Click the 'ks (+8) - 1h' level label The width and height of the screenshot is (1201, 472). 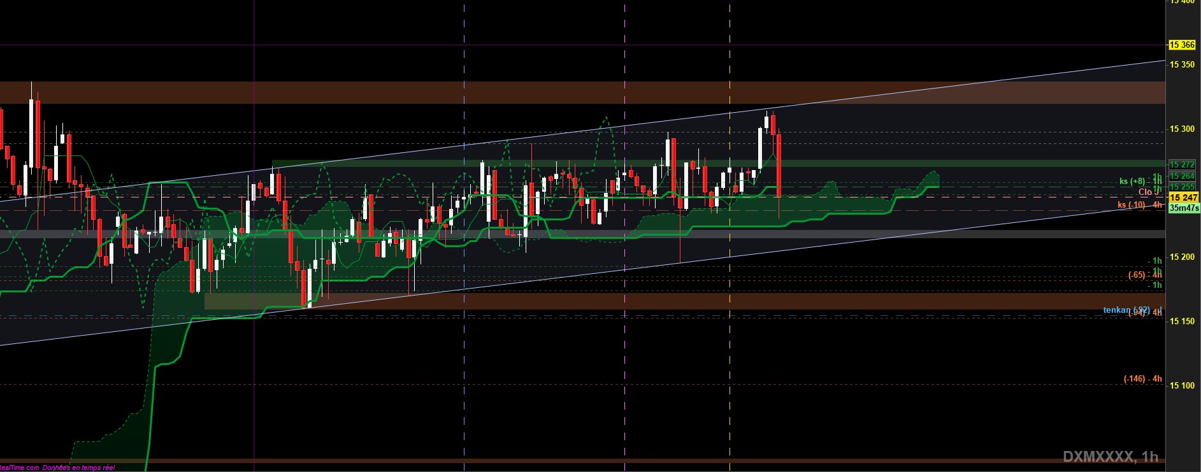(1140, 182)
